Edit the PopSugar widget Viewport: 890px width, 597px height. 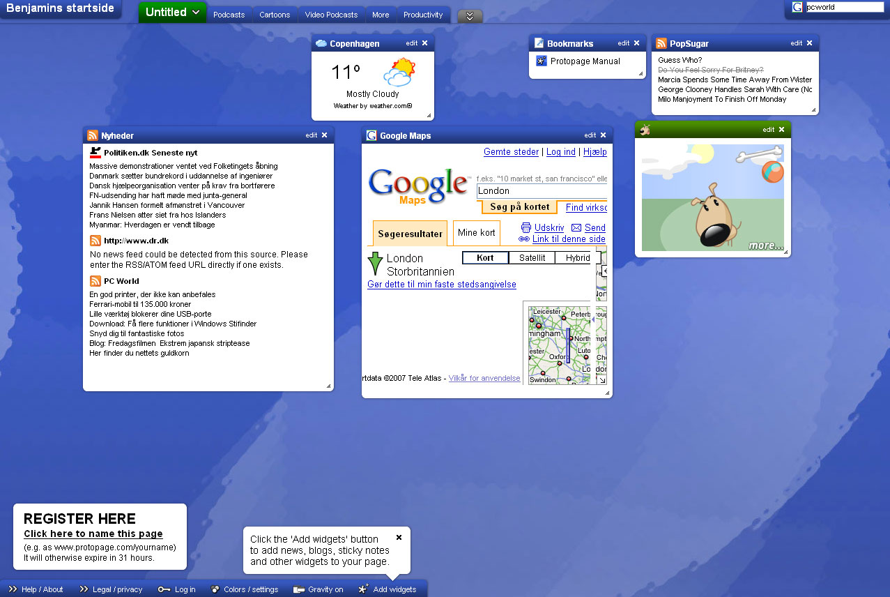[796, 43]
